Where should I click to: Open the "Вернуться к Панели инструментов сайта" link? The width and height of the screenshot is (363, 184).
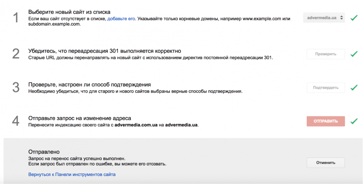[72, 175]
